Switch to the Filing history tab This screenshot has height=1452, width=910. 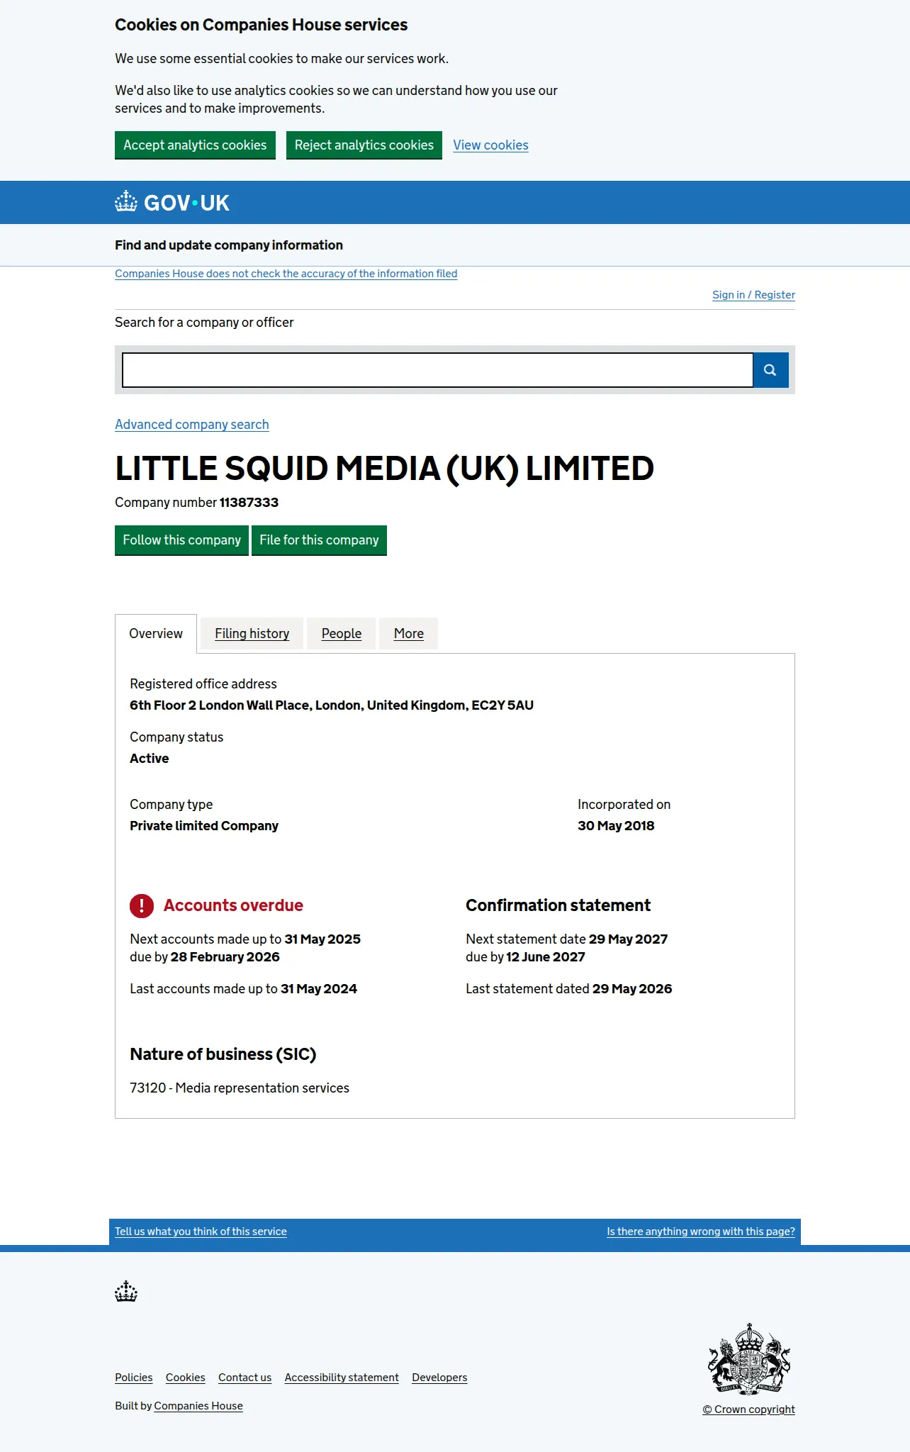coord(252,634)
